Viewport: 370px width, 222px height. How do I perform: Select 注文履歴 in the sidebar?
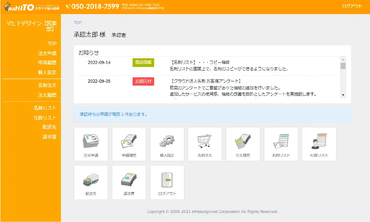(x=47, y=95)
